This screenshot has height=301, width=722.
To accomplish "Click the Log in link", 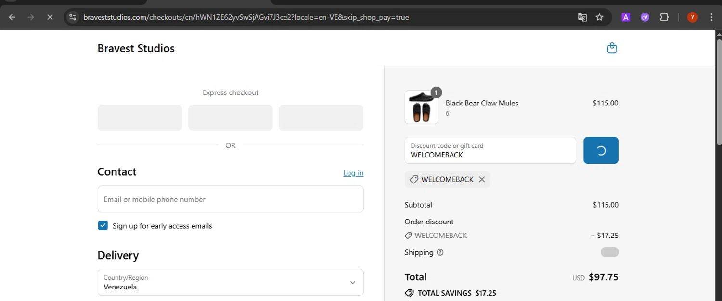I will [353, 173].
